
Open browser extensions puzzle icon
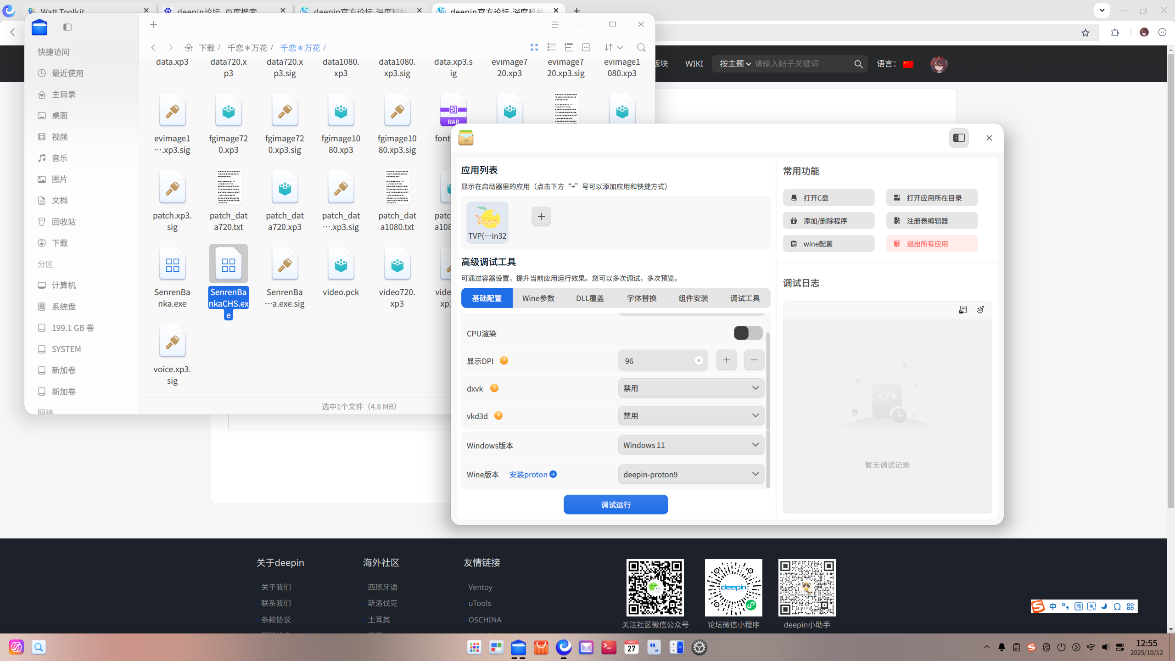point(1115,33)
